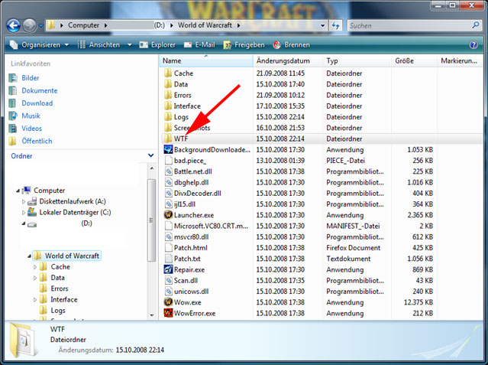The height and width of the screenshot is (365, 488).
Task: Collapse World of Warcraft tree node
Action: click(29, 256)
